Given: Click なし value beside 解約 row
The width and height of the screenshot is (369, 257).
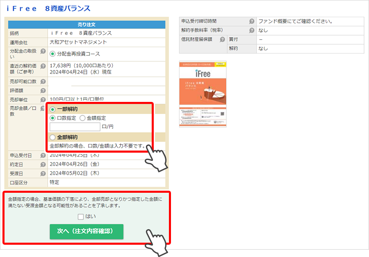Looking at the screenshot, I should click(263, 48).
